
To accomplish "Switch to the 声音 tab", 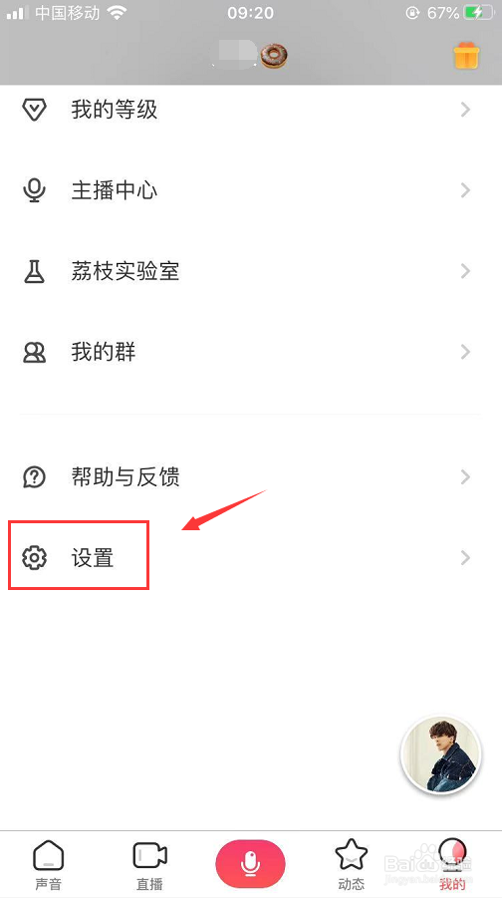I will pyautogui.click(x=48, y=865).
